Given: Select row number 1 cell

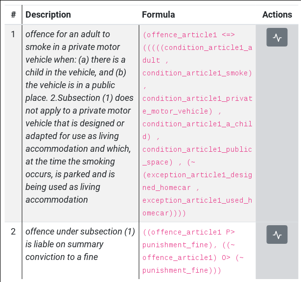Looking at the screenshot, I should tap(13, 35).
